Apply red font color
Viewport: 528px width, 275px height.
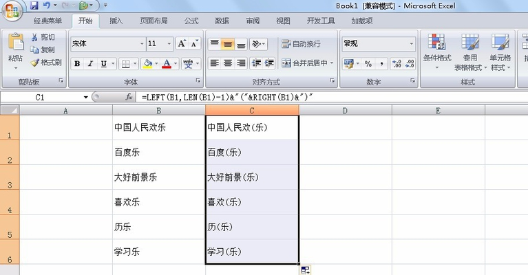coord(167,63)
